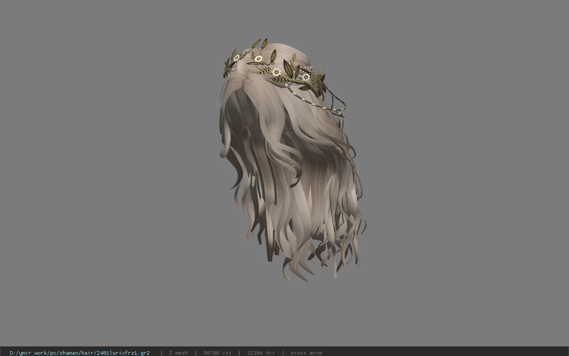
Task: Click the 'nincs anim' status text
Action: tap(306, 353)
